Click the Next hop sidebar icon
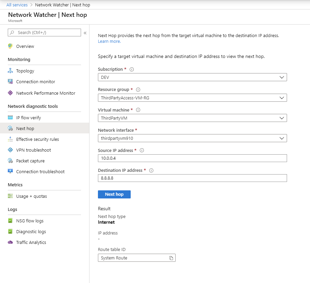Viewport: 310px width, 283px height. click(x=10, y=128)
